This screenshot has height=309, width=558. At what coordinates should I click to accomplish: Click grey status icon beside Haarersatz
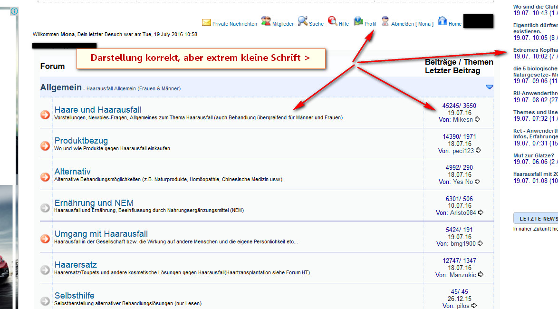pos(45,270)
